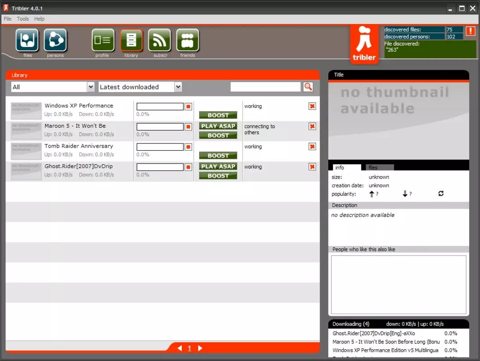Open the Tools menu
This screenshot has height=361, width=480.
tap(23, 19)
